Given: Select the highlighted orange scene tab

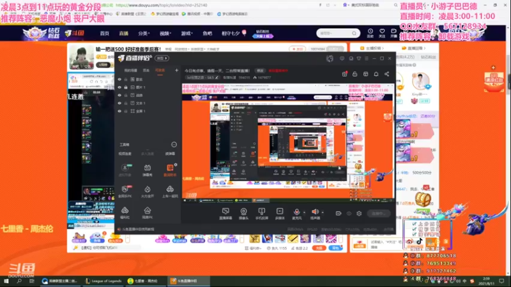Looking at the screenshot, I should tap(160, 70).
